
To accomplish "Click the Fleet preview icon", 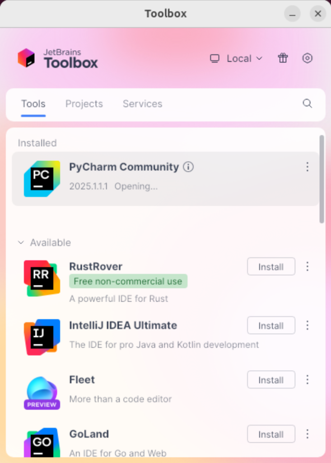I will [42, 393].
